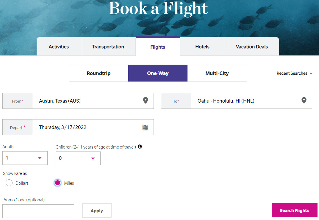
Task: Click the location pin in From field
Action: 145,101
